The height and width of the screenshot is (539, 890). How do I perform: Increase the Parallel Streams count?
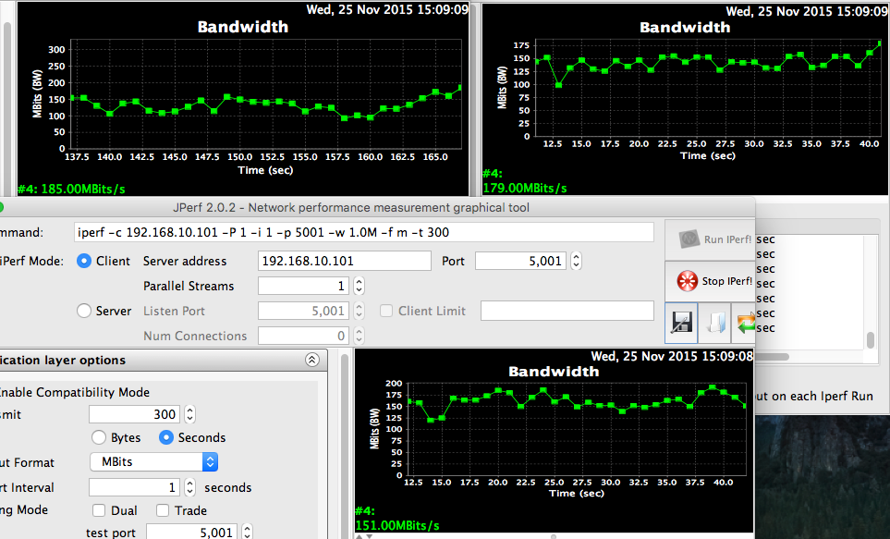pyautogui.click(x=359, y=282)
